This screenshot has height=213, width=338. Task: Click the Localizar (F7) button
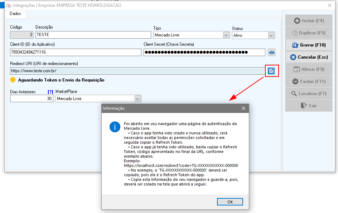309,94
